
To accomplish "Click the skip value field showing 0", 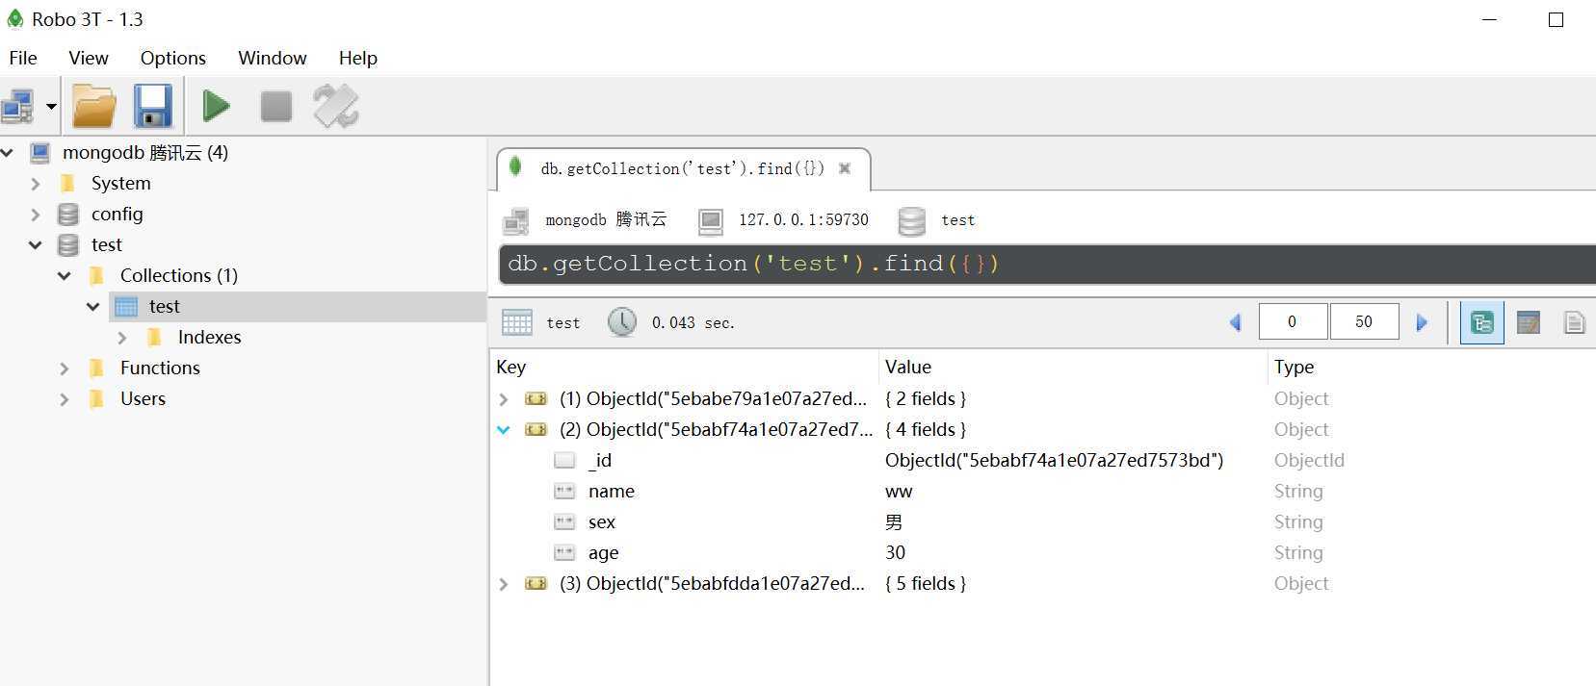I will 1293,321.
